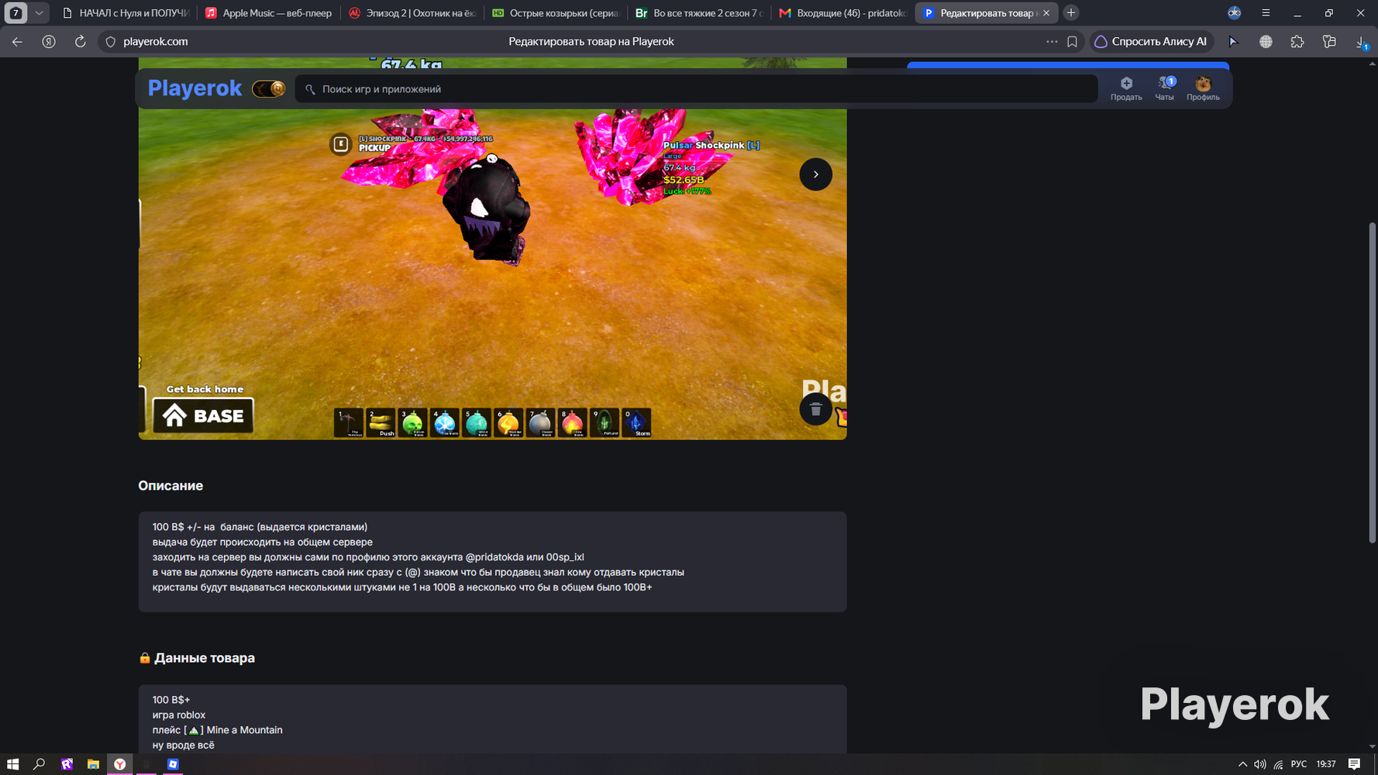Open the three-dot page actions menu
The height and width of the screenshot is (775, 1378).
[1052, 42]
